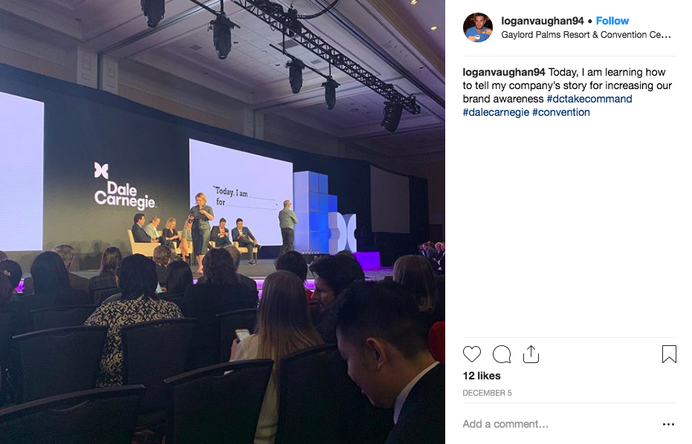This screenshot has height=444, width=692.
Task: Share the post using the share icon
Action: point(531,353)
